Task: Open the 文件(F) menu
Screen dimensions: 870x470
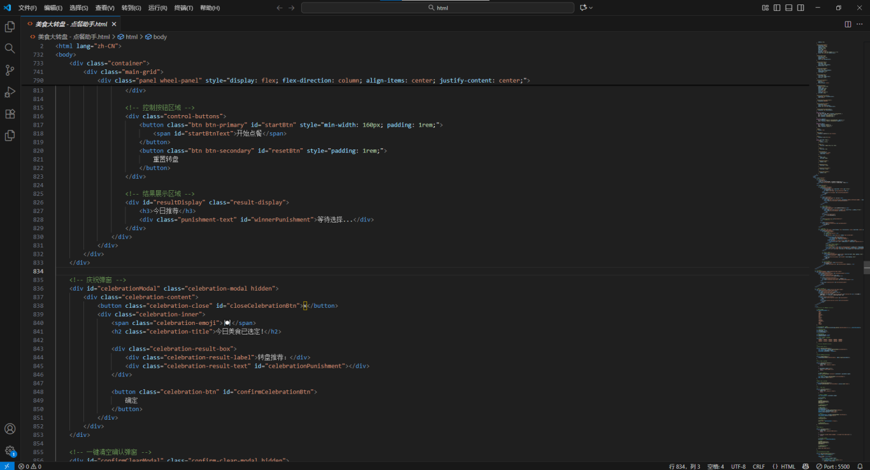Action: [27, 8]
